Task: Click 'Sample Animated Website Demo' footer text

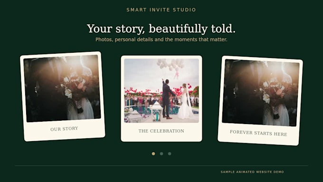Action: click(x=252, y=172)
